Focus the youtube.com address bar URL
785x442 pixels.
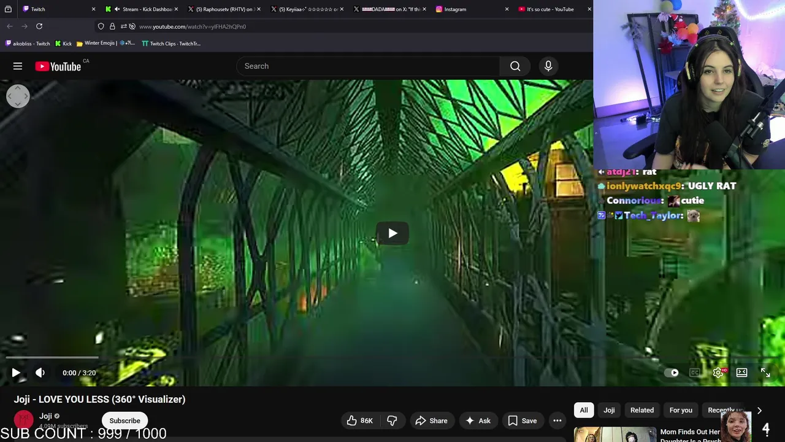pos(193,26)
